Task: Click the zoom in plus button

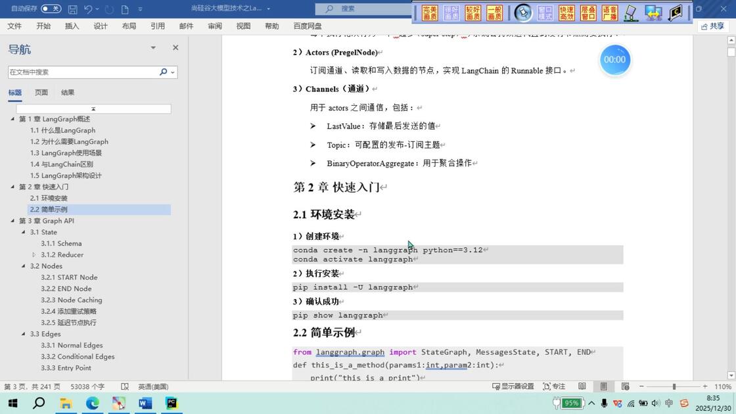Action: [x=704, y=386]
